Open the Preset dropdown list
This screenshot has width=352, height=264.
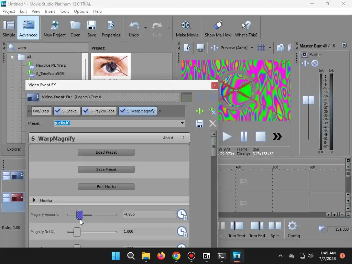click(x=182, y=123)
